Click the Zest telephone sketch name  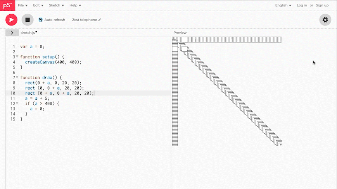84,20
